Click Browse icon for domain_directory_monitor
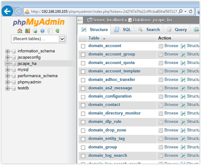 pos(161,113)
